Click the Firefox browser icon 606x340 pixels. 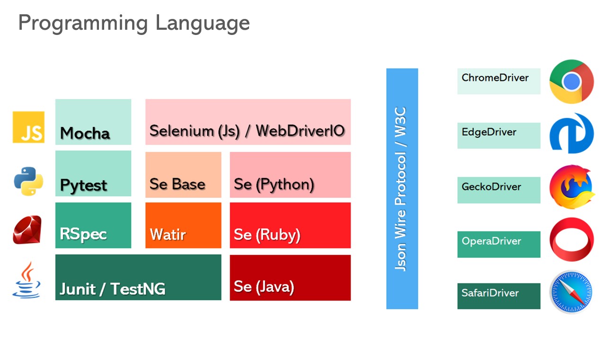tap(571, 187)
